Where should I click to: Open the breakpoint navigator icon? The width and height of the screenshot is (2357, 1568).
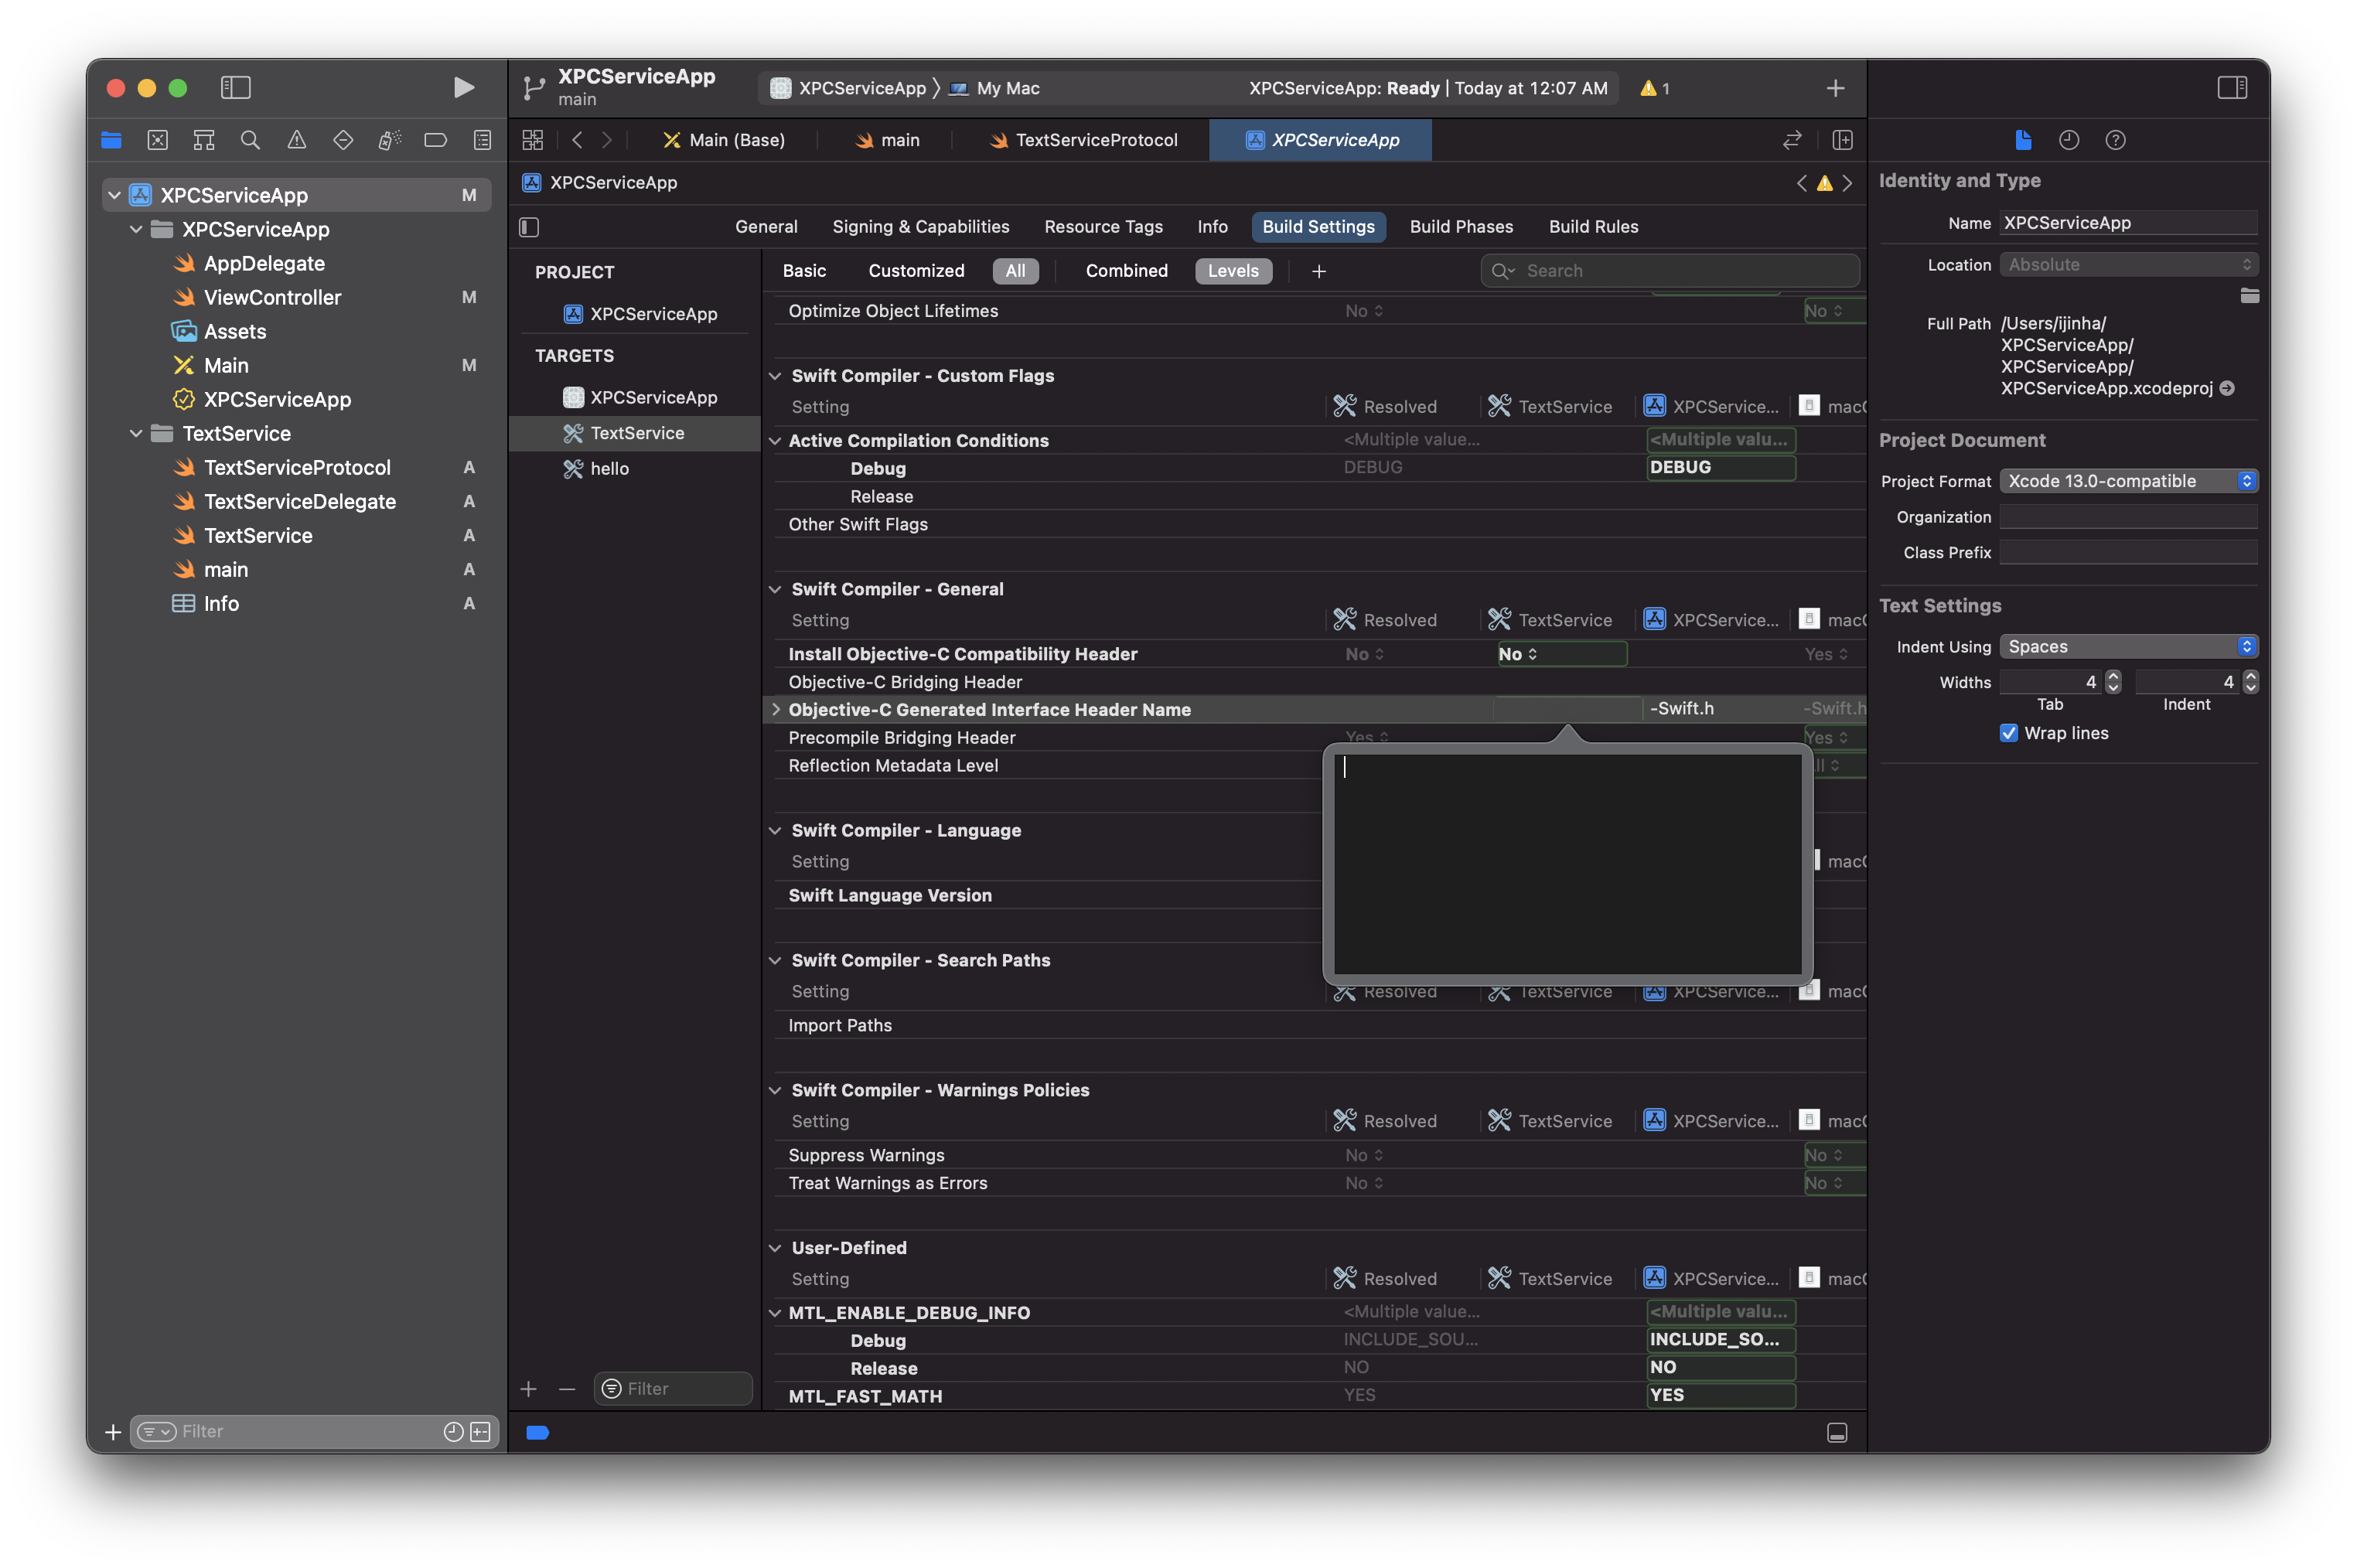[435, 140]
